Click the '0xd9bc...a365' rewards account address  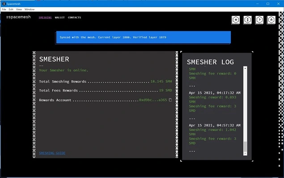(x=153, y=100)
